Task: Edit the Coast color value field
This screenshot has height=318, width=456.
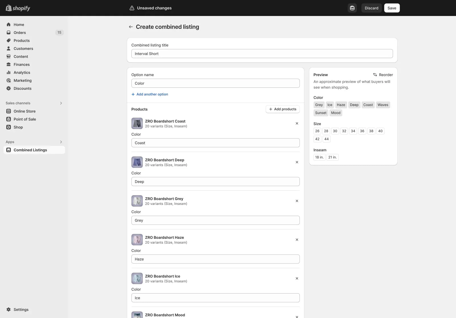Action: pyautogui.click(x=215, y=143)
